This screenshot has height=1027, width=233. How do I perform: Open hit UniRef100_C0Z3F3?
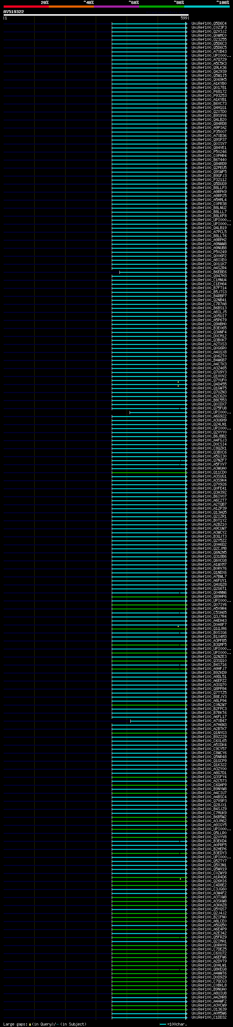[209, 28]
